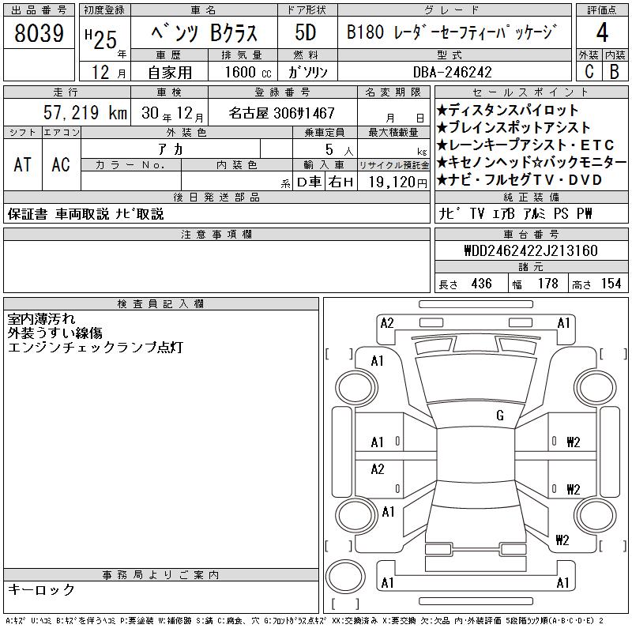Screen dimensions: 632x632
Task: Click the キーロック note text
Action: click(x=42, y=590)
